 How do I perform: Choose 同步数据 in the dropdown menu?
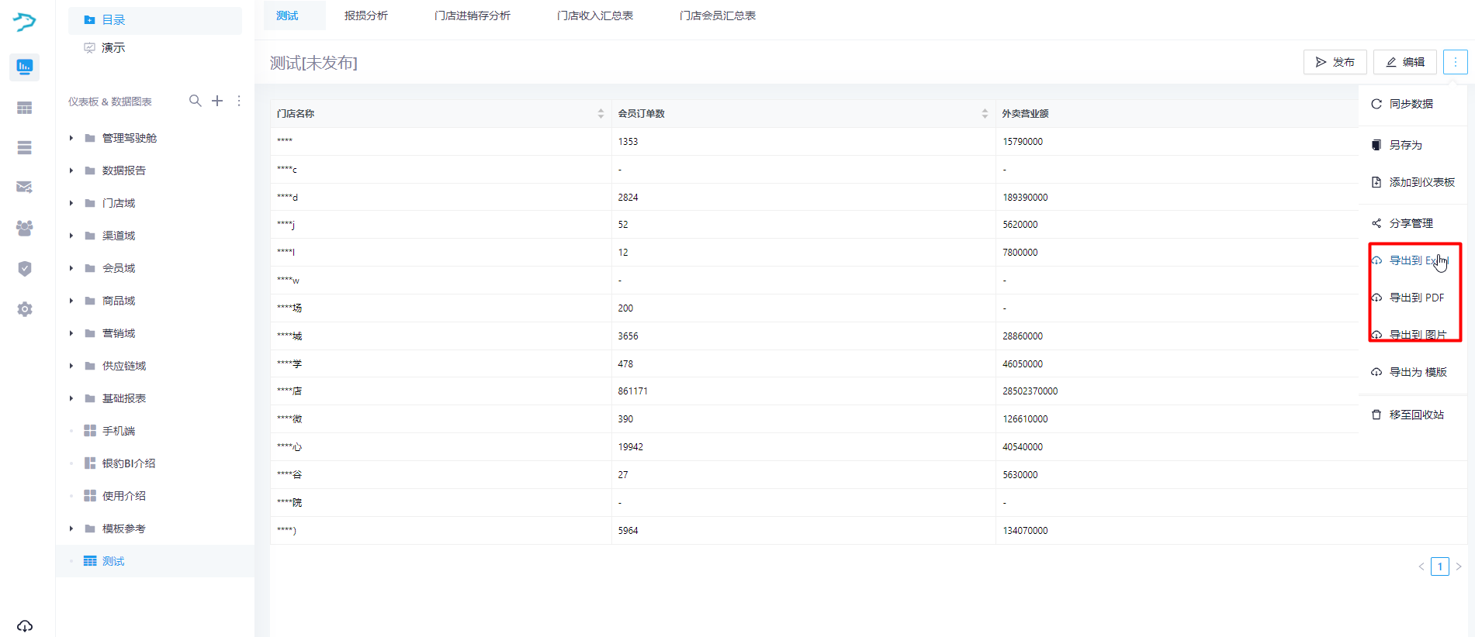(1411, 104)
